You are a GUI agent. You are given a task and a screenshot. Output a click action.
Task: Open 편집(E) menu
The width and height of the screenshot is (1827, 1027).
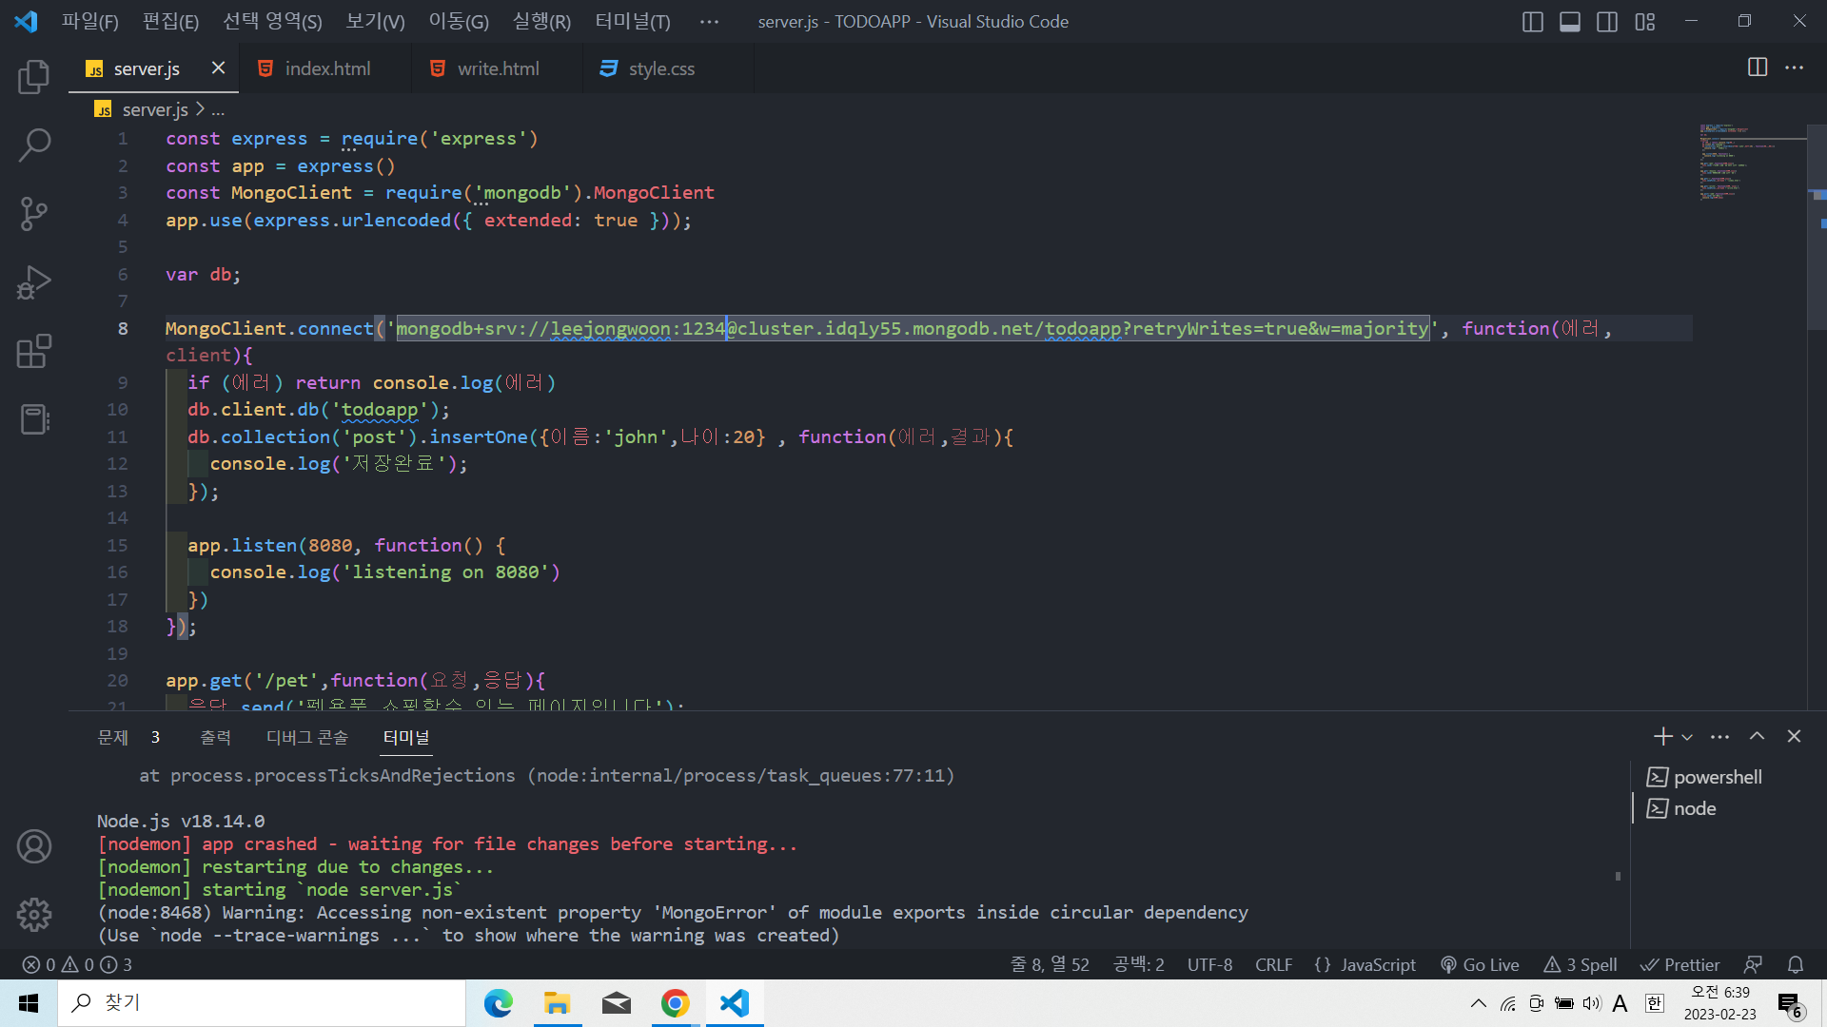(170, 21)
